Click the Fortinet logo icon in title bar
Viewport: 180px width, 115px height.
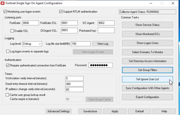click(2, 3)
